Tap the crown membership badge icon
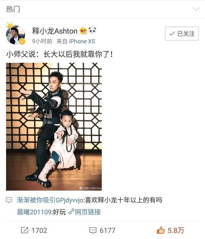Viewport: 205px width, 239px height. (x=83, y=31)
